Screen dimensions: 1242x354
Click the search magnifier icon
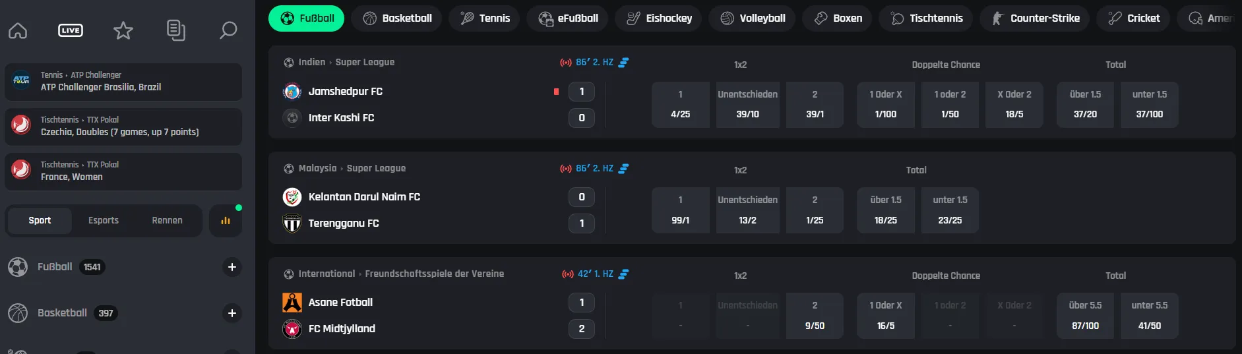(x=228, y=30)
